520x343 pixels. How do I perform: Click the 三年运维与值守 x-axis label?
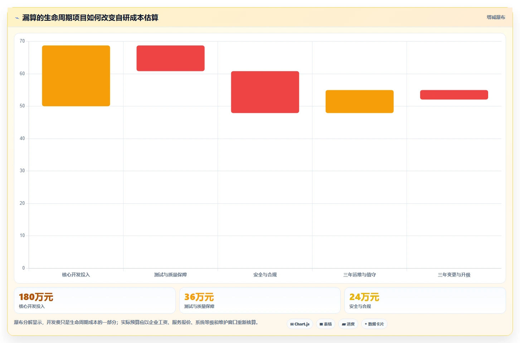click(x=359, y=275)
